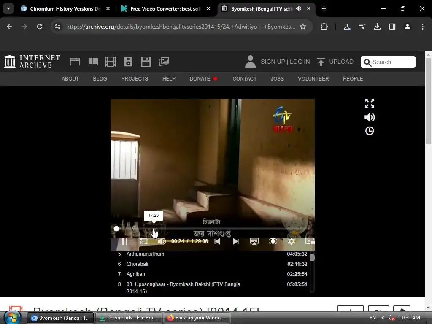
Task: Focus the Search input field
Action: [388, 62]
